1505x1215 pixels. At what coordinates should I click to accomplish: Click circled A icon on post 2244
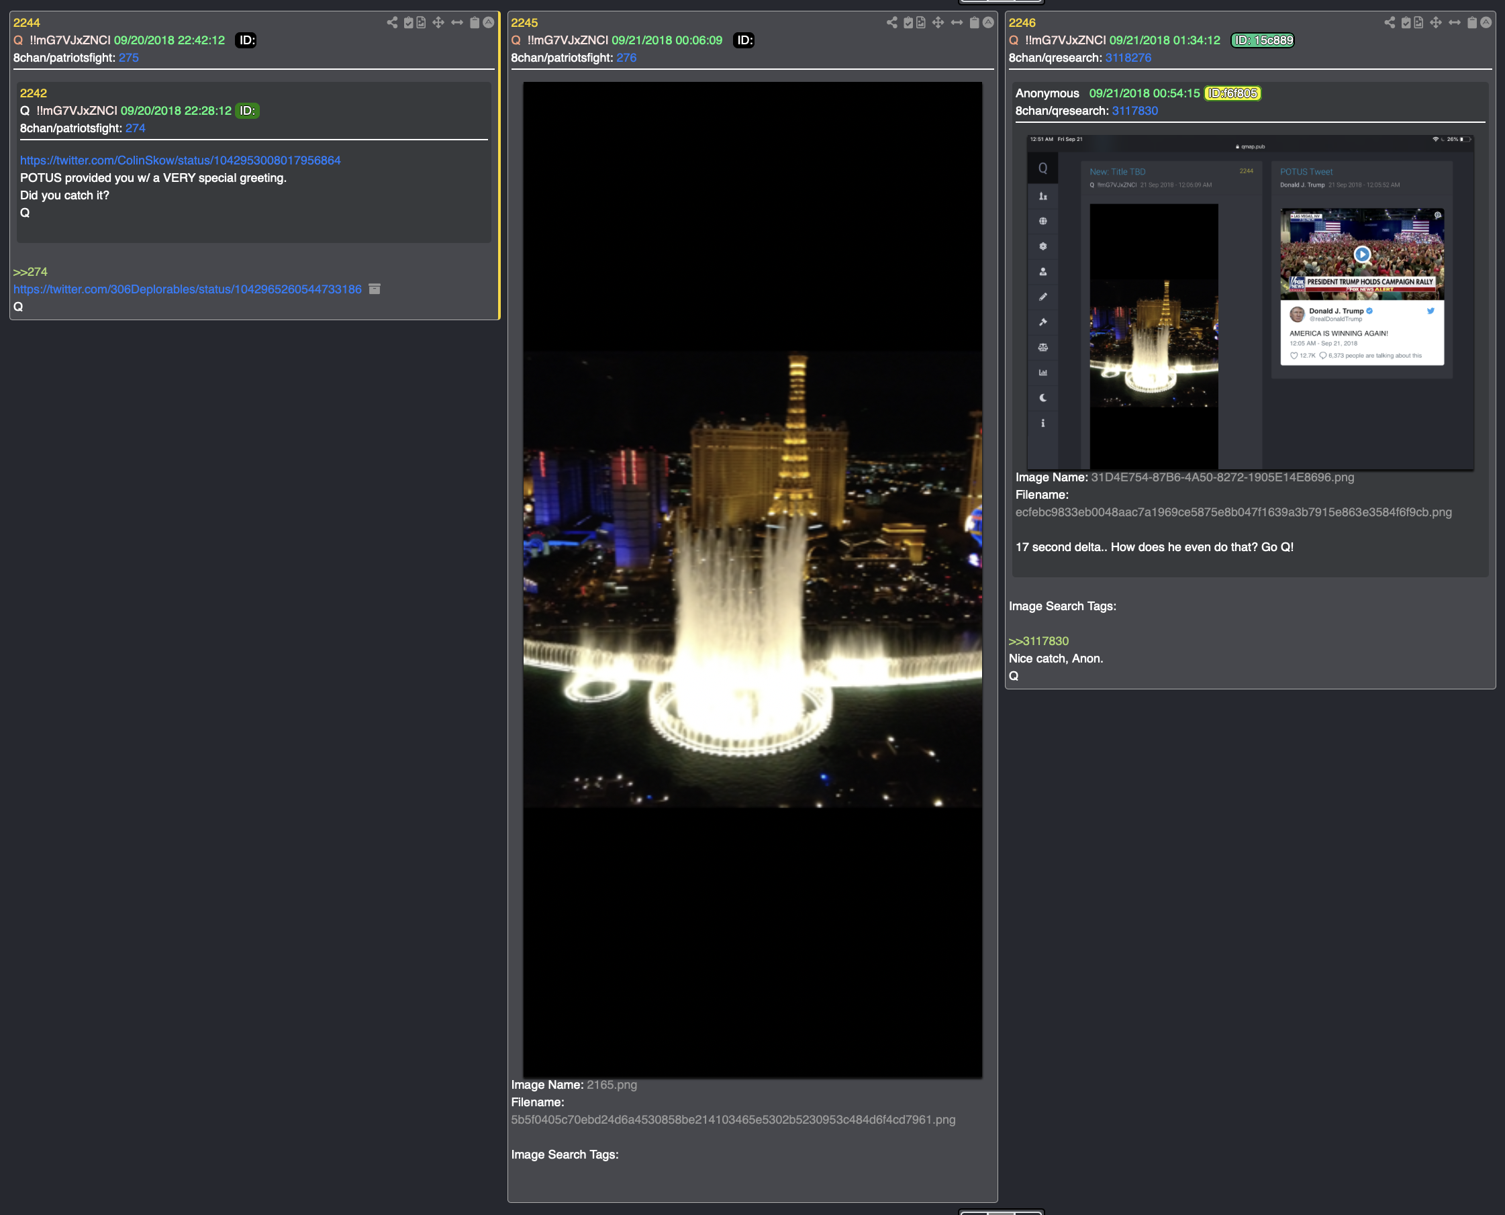point(489,22)
